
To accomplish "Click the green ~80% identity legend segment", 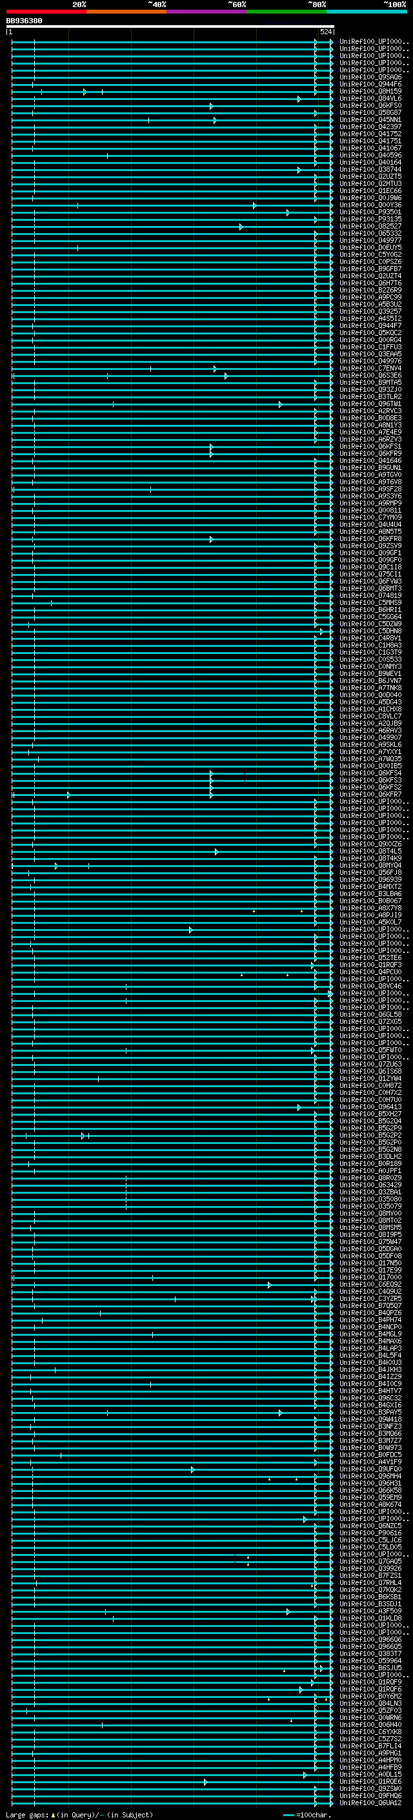I will [x=287, y=12].
